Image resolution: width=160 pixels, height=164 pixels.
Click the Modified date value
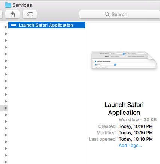click(136, 133)
